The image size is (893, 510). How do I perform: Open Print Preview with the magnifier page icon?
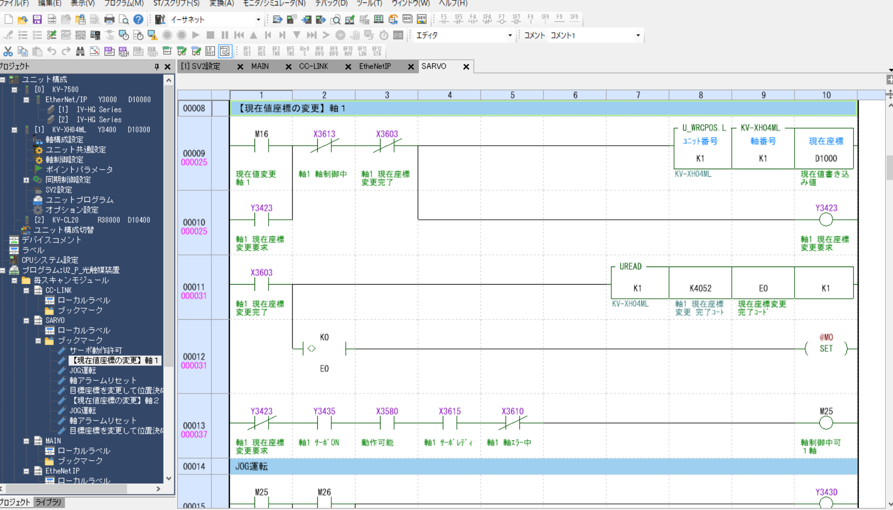click(123, 20)
